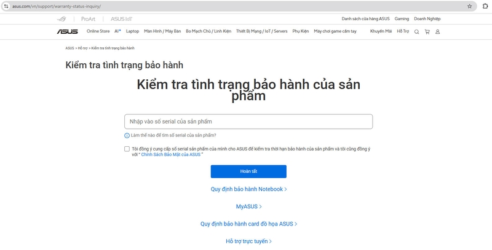This screenshot has height=250, width=492.
Task: Click Kiểm tra tình trạng bảo hành breadcrumb
Action: coord(113,49)
